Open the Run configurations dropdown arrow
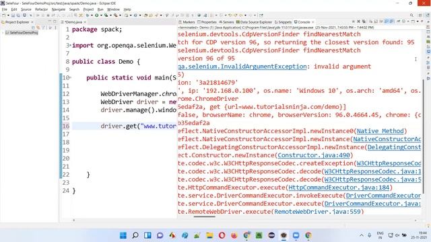431x242 pixels. click(101, 15)
